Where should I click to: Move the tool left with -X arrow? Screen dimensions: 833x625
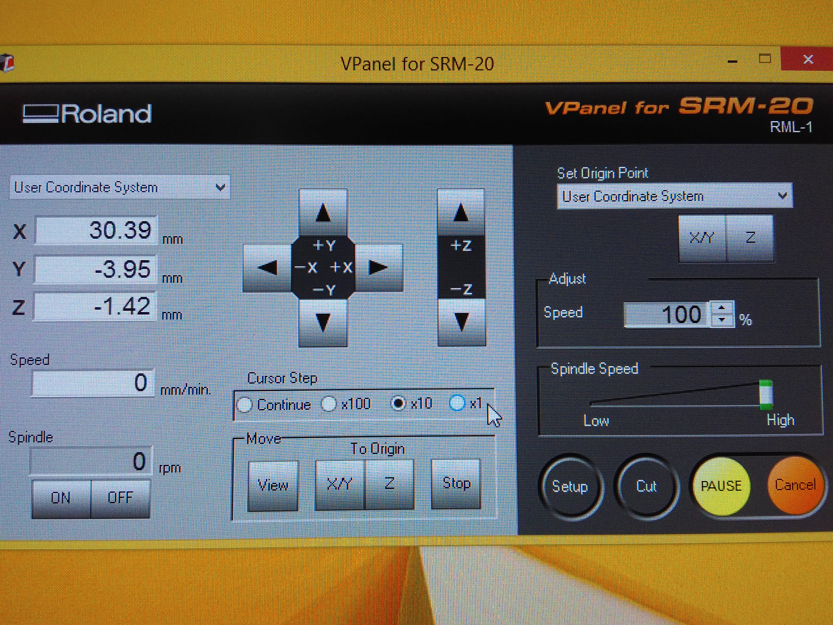(x=267, y=268)
